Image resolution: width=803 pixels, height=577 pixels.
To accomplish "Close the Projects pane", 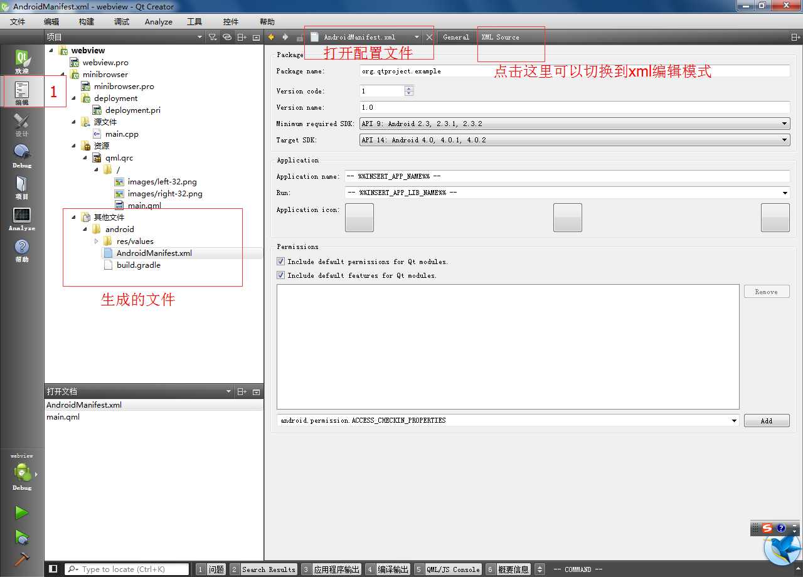I will (256, 37).
